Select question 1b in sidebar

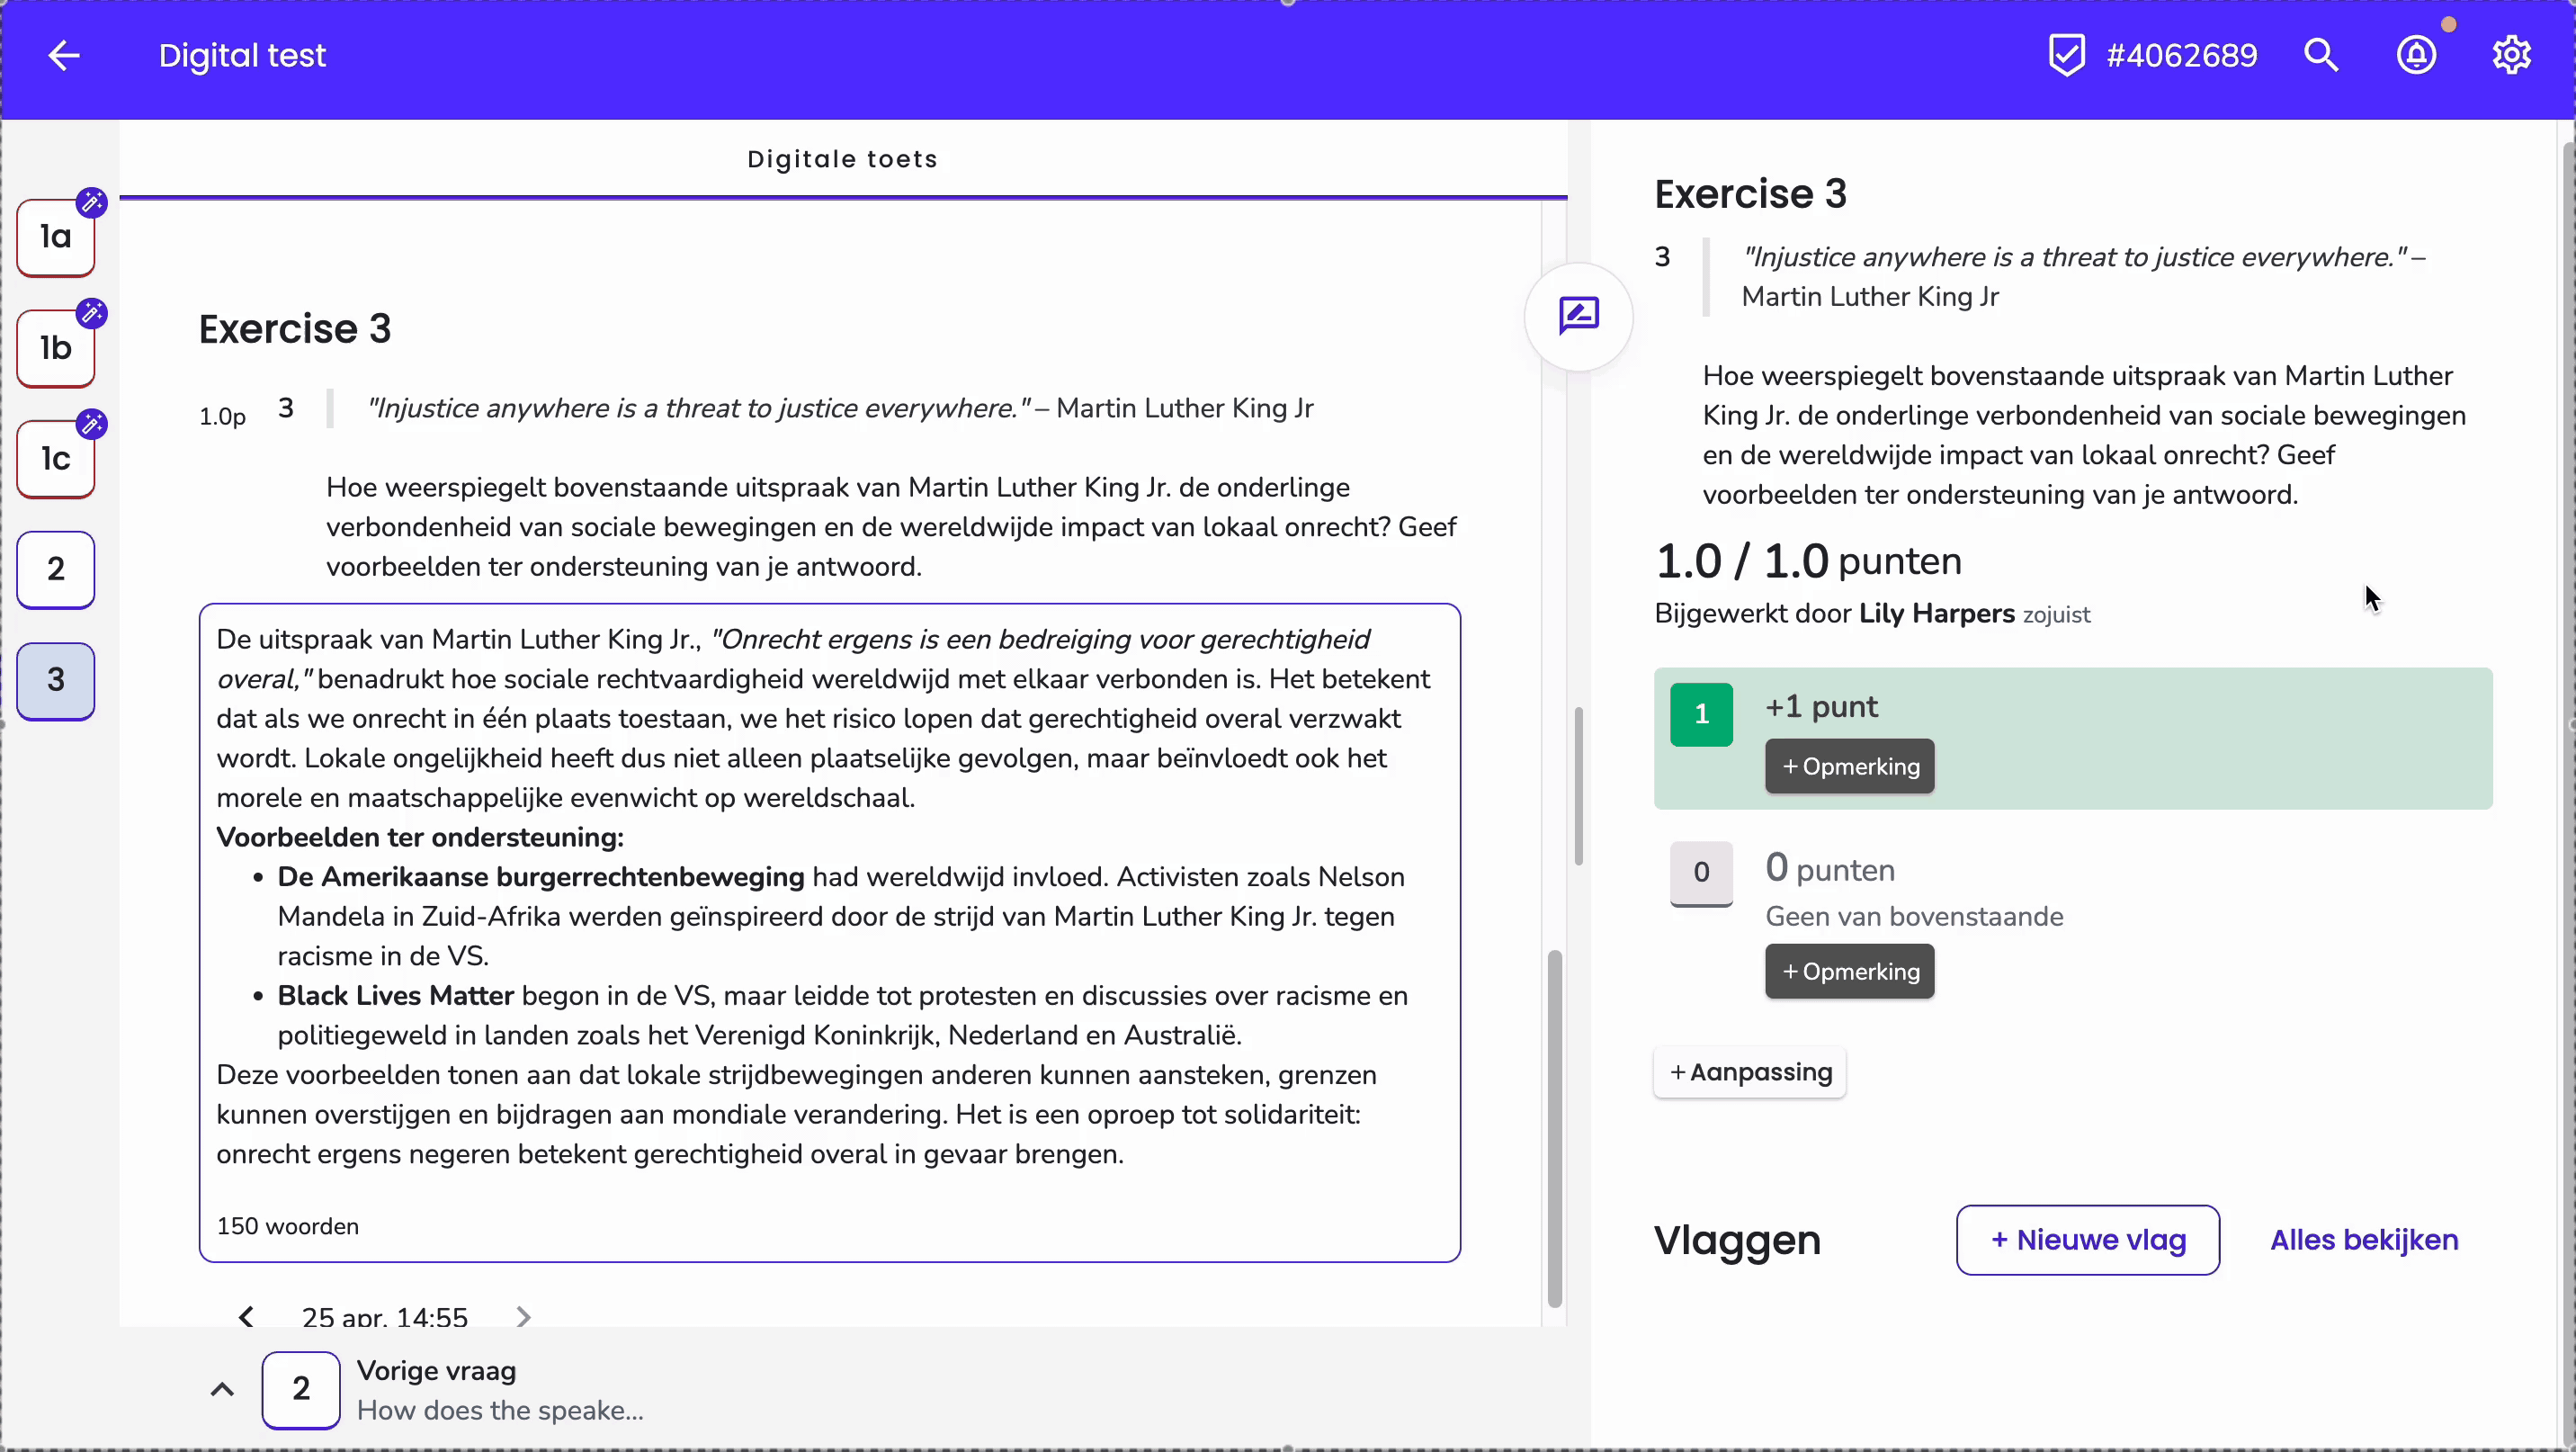[56, 349]
